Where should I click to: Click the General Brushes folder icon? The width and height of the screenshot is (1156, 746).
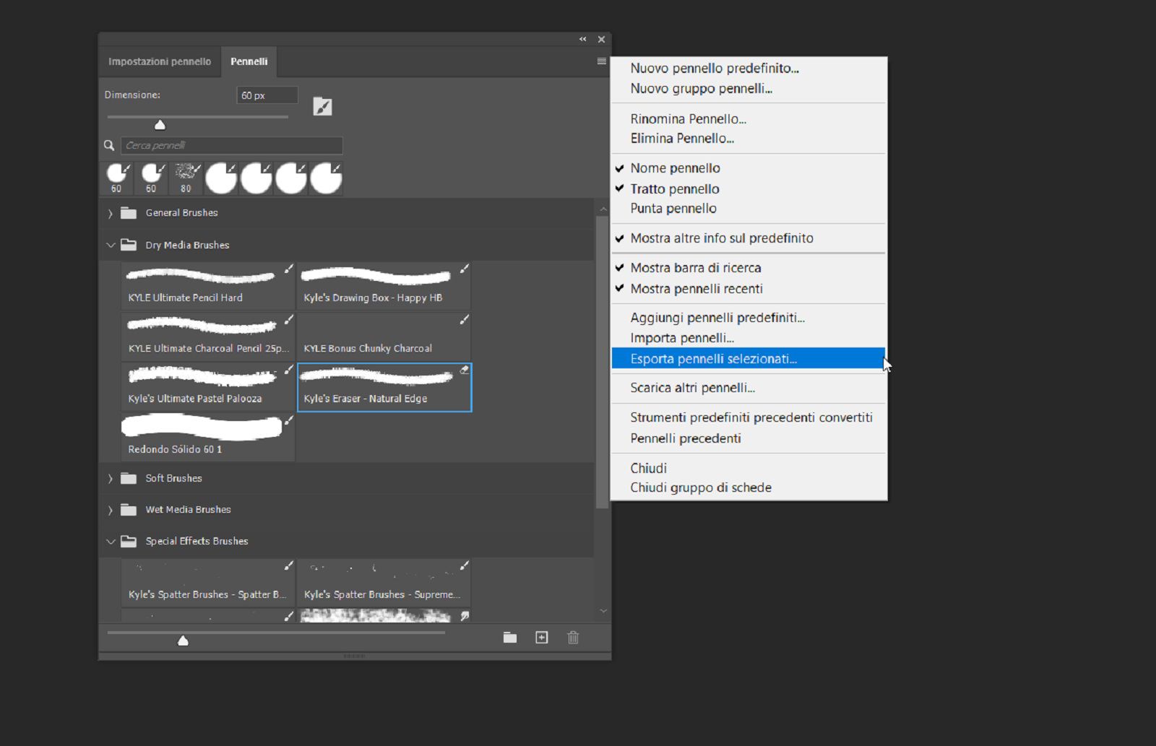pos(129,213)
